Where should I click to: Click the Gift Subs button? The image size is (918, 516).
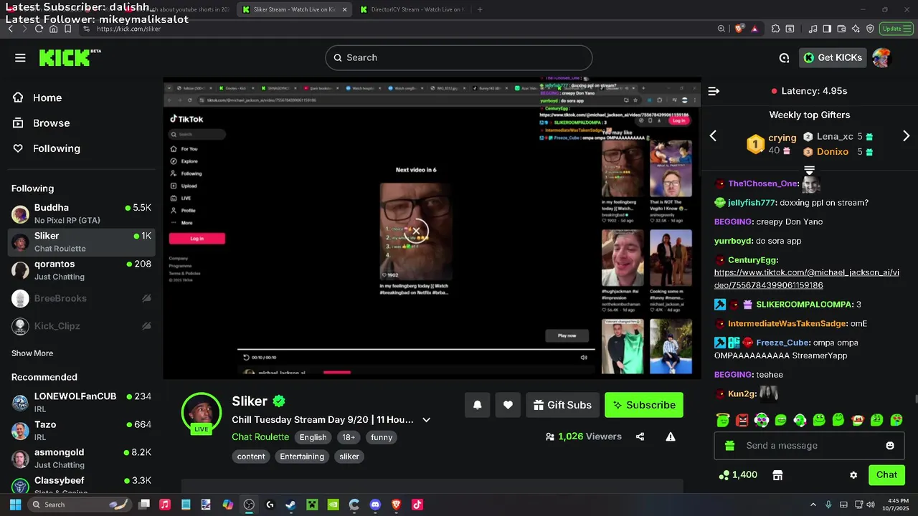click(562, 405)
